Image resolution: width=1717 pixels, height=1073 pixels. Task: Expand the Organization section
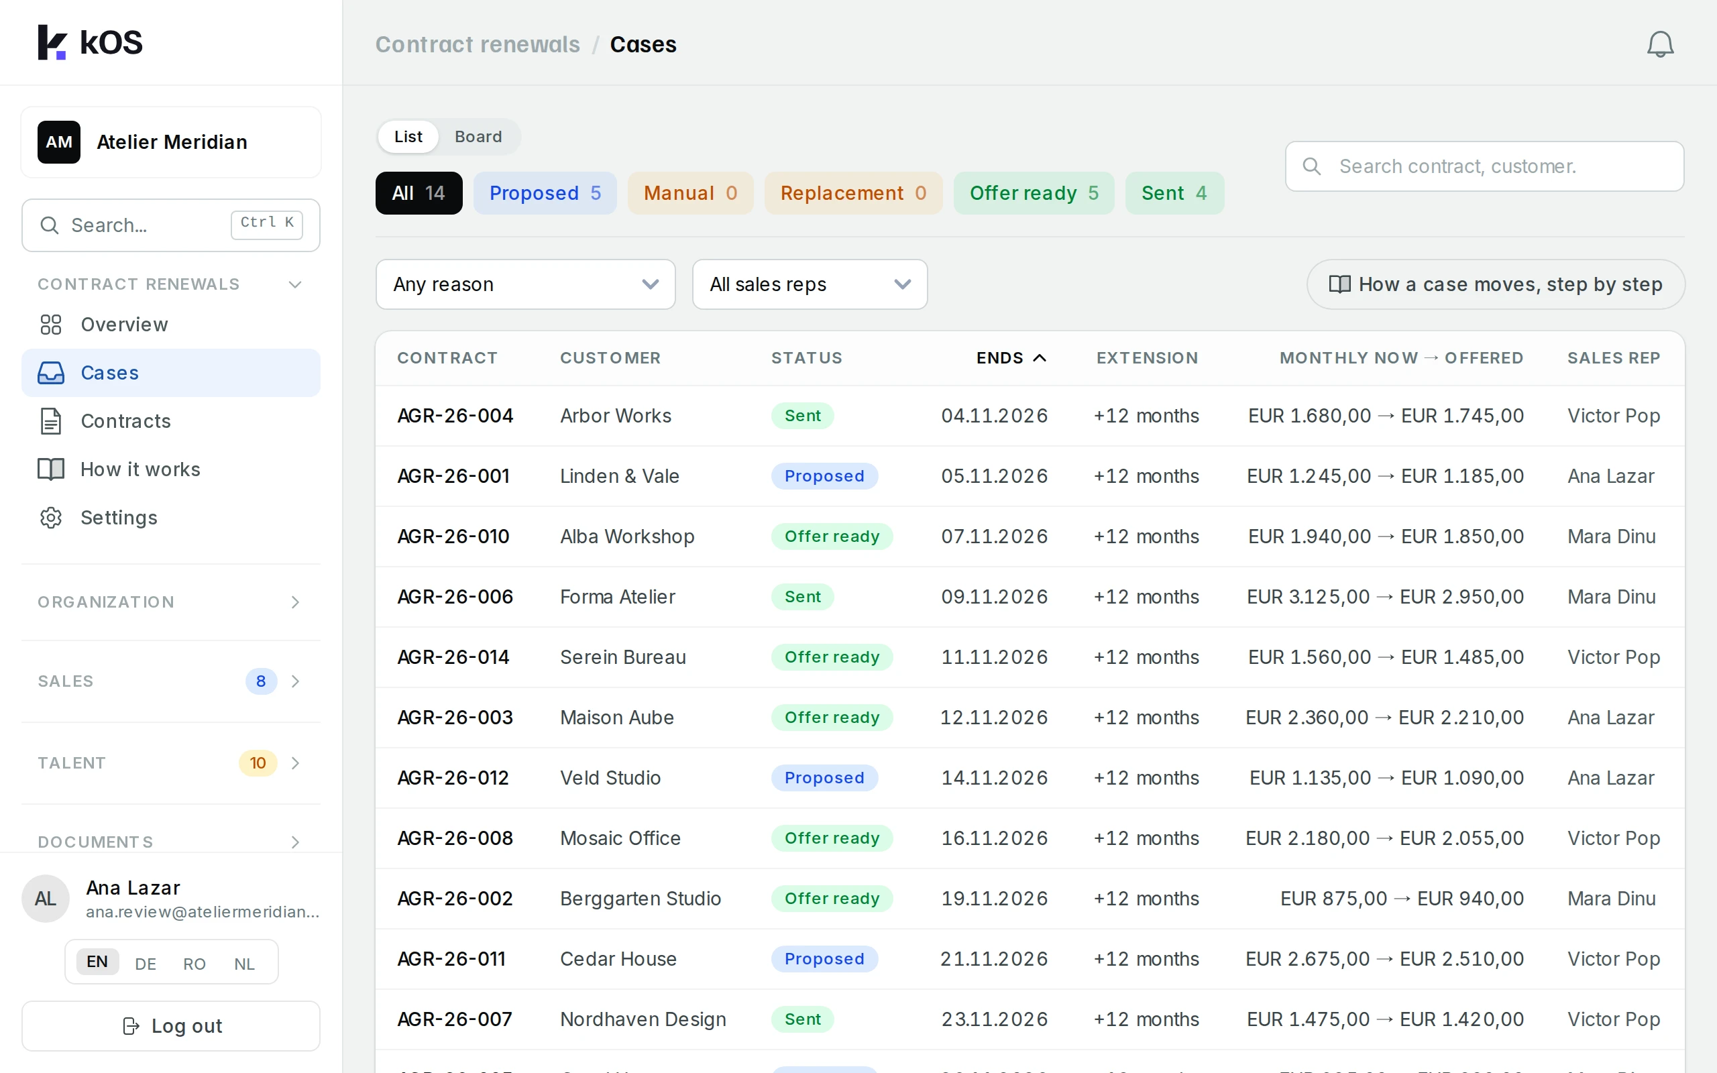[171, 602]
